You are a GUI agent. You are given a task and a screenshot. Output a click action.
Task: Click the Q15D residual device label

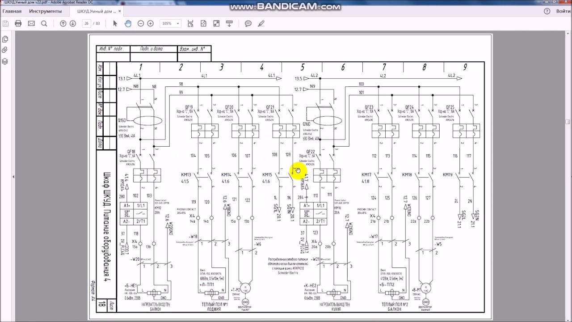[122, 121]
